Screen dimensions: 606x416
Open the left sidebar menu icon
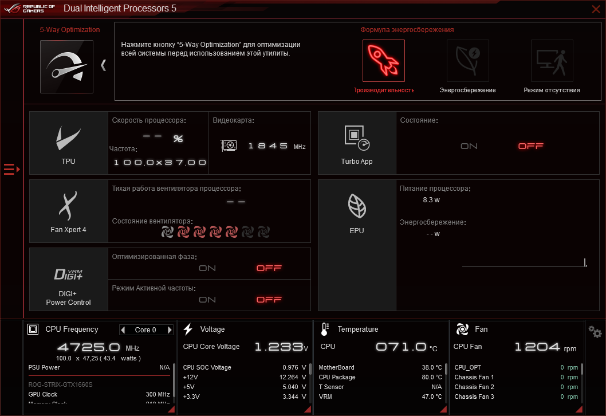(11, 170)
